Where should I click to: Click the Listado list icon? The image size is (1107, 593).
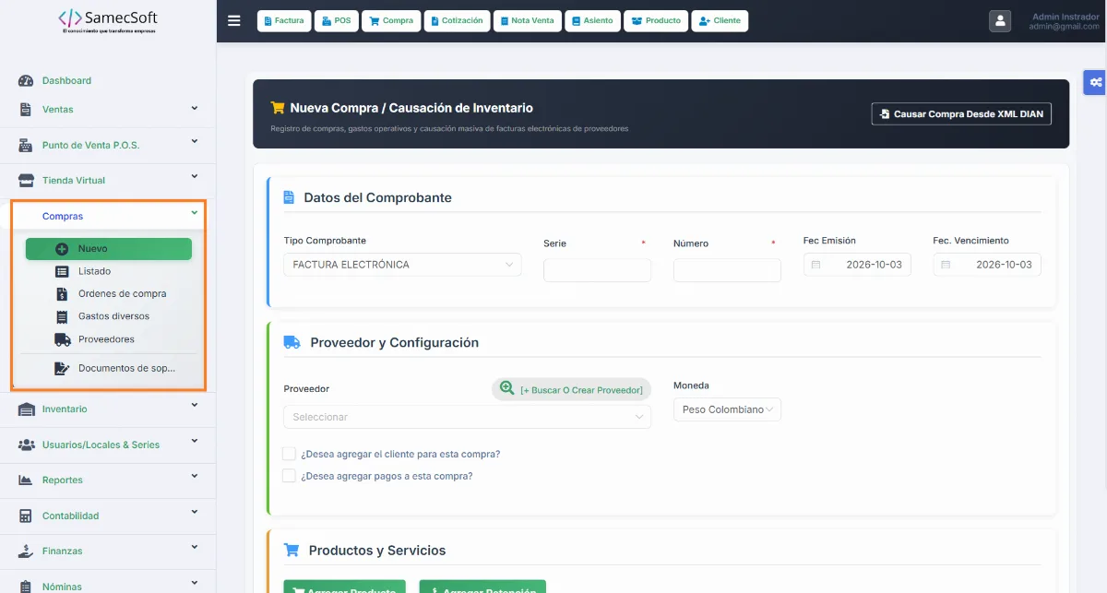pos(62,272)
